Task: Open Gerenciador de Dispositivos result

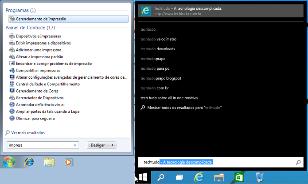Action: coord(40,98)
